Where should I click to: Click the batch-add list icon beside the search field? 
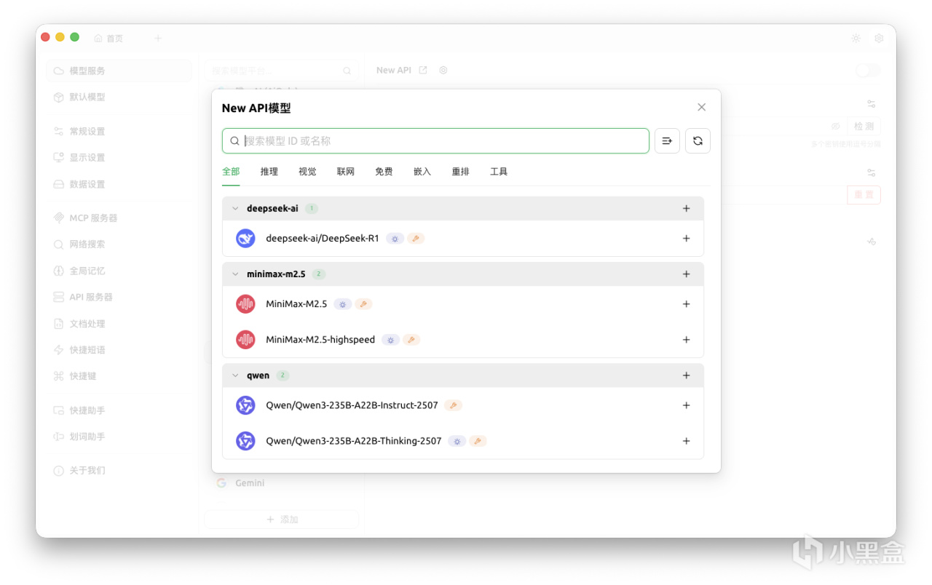click(667, 141)
